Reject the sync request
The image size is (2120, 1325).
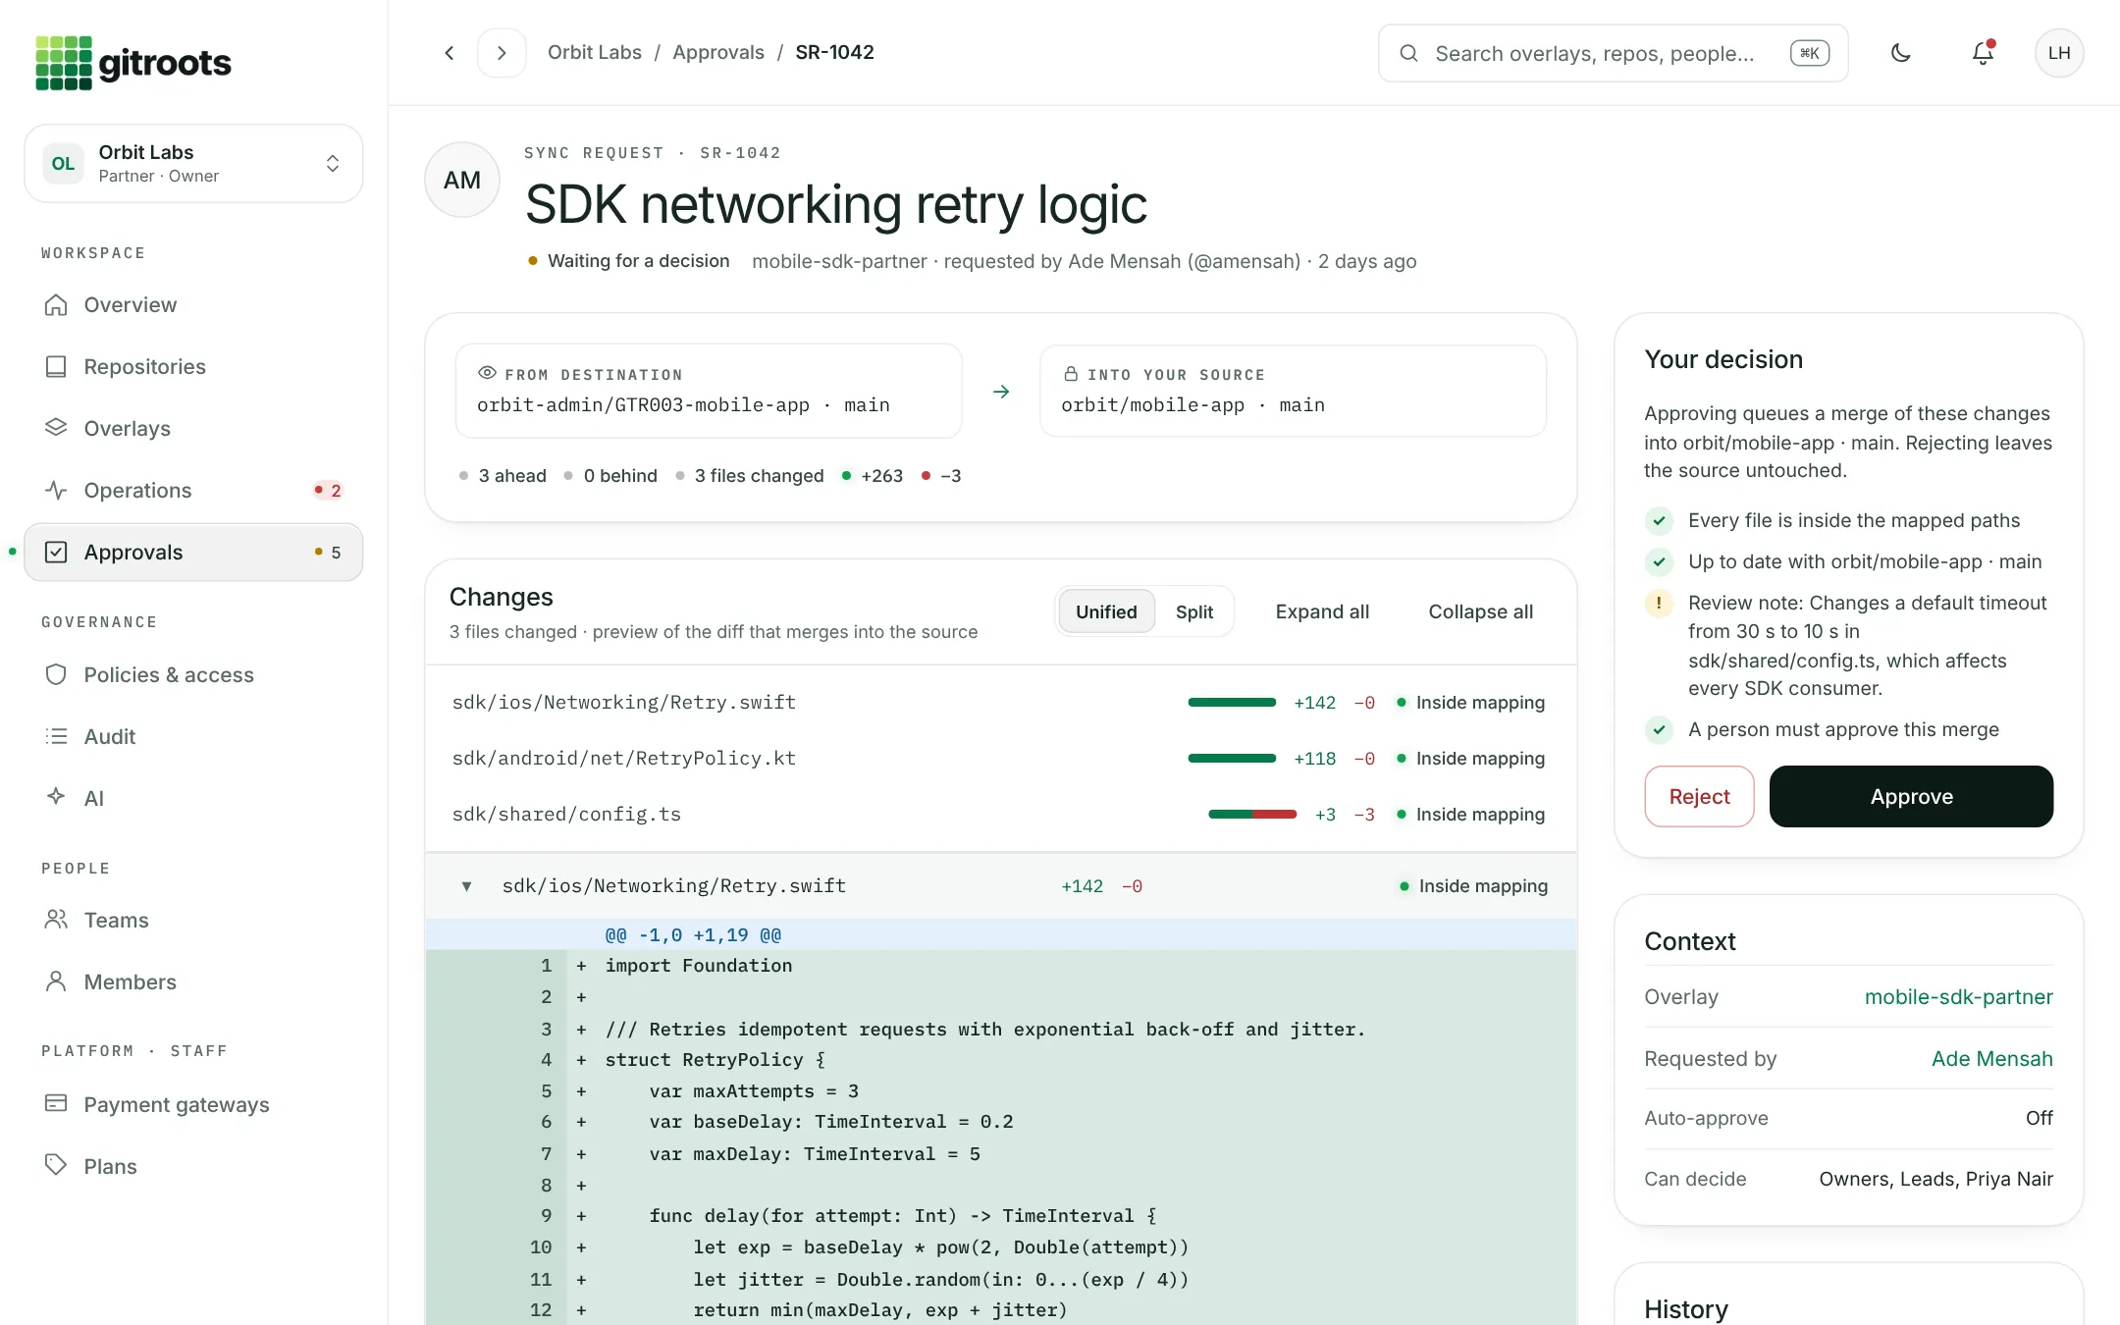(1699, 797)
